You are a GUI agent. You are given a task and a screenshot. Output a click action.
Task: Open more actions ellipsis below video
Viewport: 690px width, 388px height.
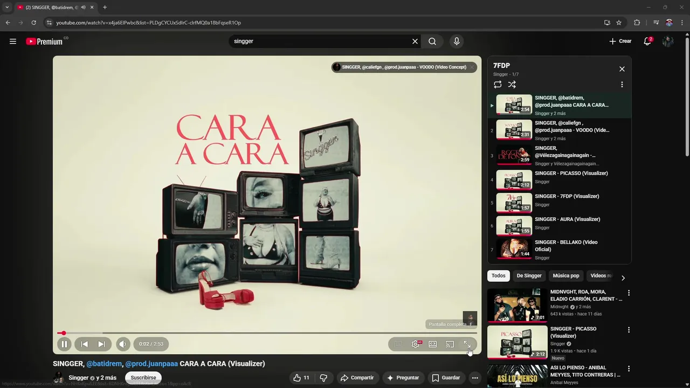tap(475, 378)
